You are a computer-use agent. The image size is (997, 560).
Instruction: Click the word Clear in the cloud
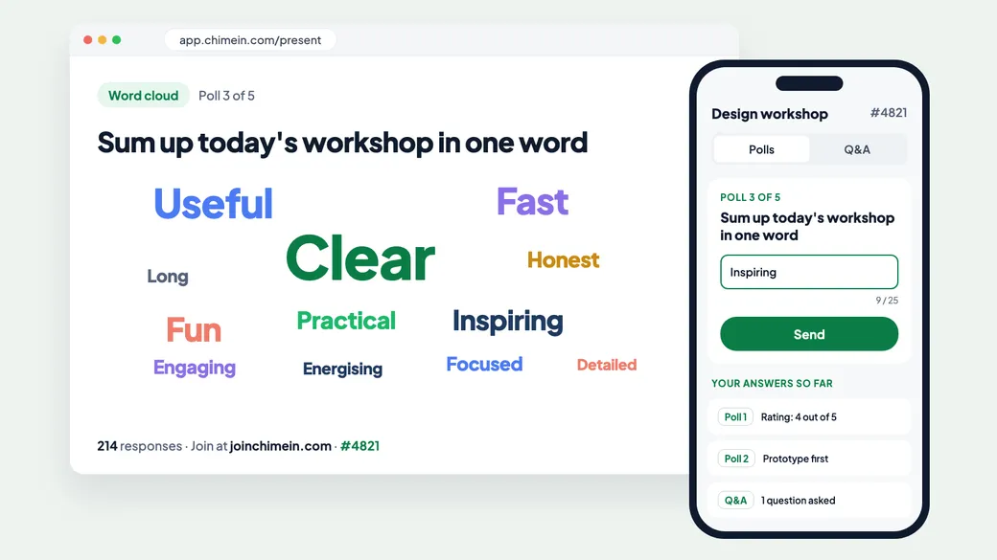(359, 258)
